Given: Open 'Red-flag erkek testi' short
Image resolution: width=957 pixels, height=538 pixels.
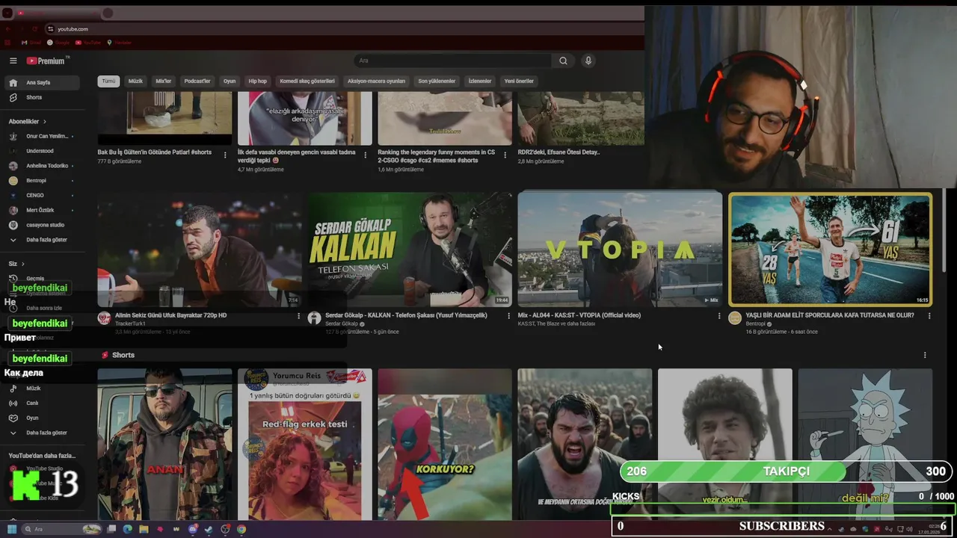Looking at the screenshot, I should [x=304, y=444].
